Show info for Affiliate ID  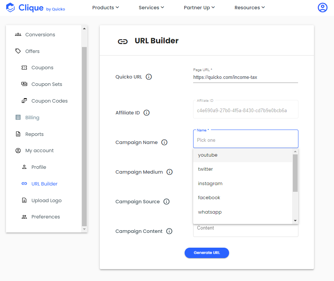(x=146, y=113)
